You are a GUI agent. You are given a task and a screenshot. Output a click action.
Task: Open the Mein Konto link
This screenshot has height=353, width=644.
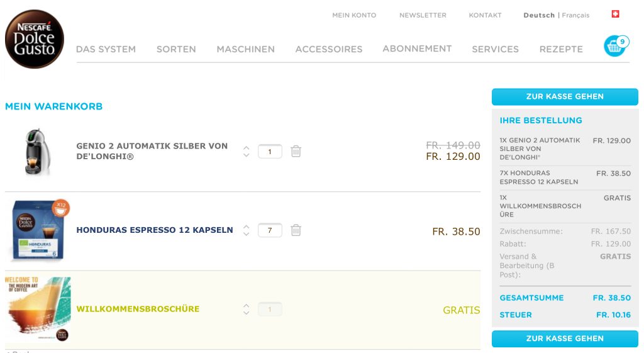point(354,15)
